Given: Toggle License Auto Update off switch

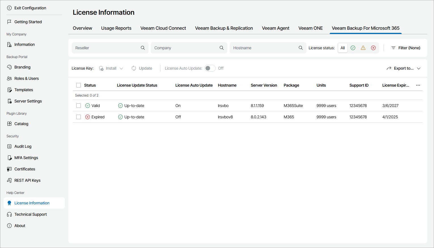Looking at the screenshot, I should (x=210, y=68).
